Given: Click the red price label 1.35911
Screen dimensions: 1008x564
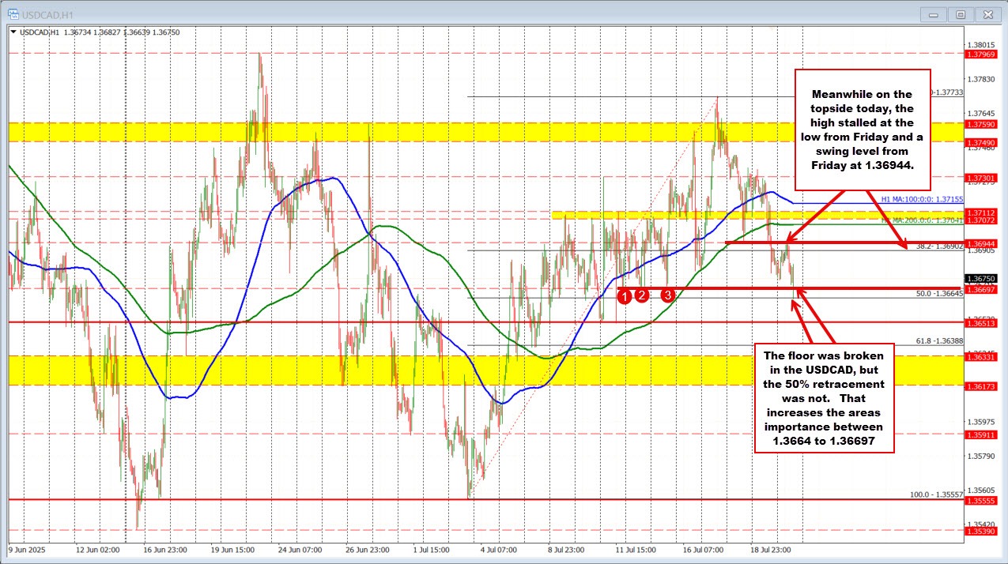Looking at the screenshot, I should [980, 434].
